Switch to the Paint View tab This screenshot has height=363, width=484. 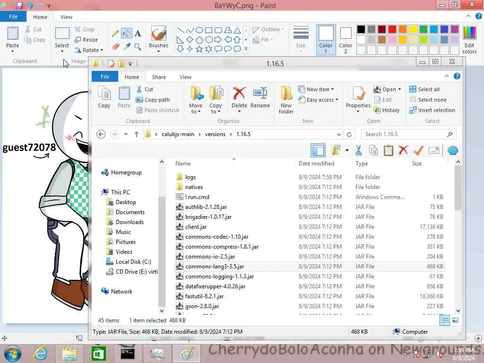point(66,17)
